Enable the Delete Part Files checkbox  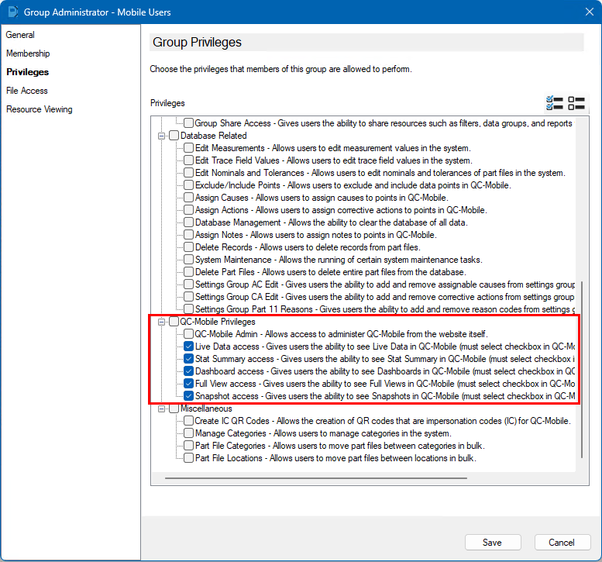point(188,272)
